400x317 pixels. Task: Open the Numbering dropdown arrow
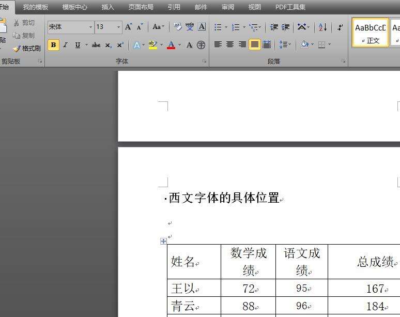click(x=244, y=27)
